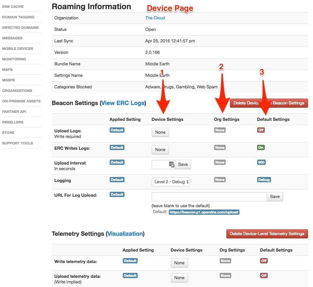This screenshot has height=287, width=313.
Task: Toggle the Off default setting for Upload Logs
Action: 260,130
